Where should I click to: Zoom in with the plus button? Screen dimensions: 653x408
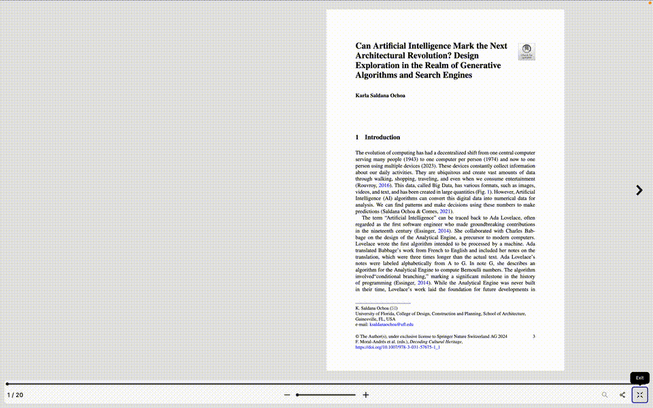point(366,394)
